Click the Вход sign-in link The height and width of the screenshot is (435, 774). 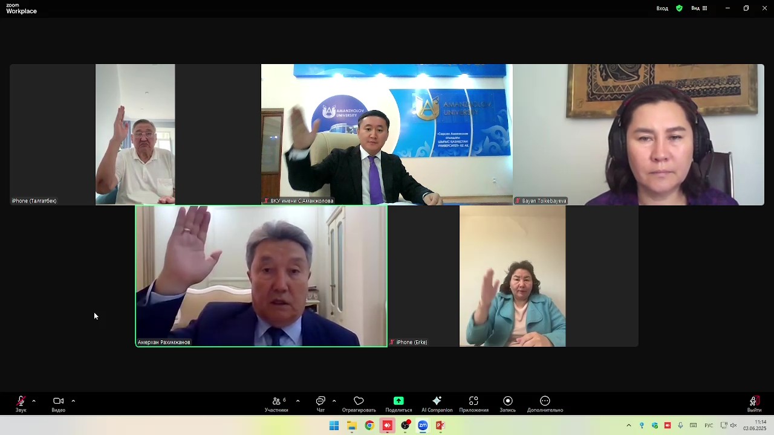pos(662,8)
